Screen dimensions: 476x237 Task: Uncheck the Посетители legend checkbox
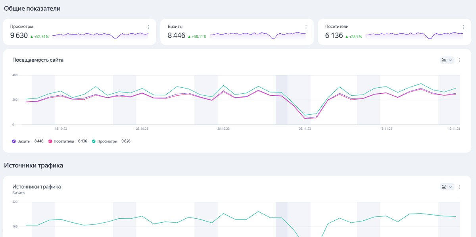[50, 141]
